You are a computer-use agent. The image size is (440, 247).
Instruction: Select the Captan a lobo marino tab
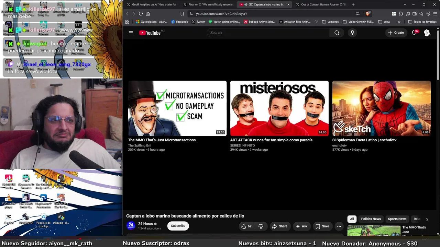[x=265, y=4]
